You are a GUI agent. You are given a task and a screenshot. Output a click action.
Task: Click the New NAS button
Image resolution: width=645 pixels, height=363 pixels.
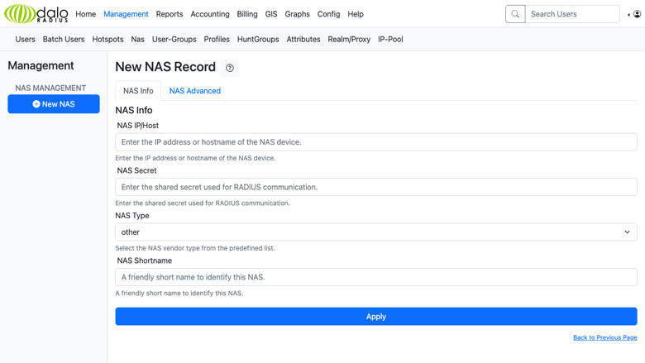coord(54,104)
